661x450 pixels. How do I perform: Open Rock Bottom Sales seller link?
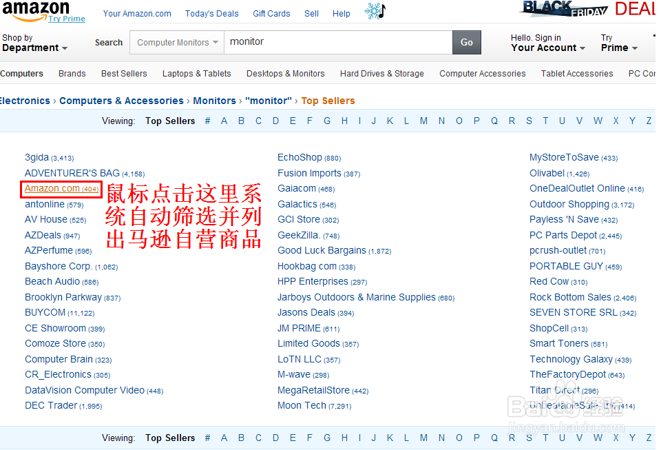click(x=583, y=297)
